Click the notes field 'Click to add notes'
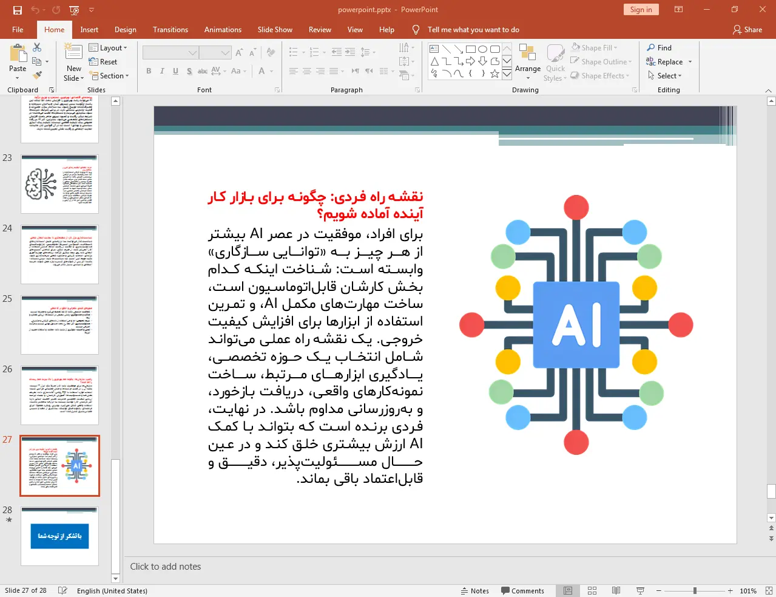The image size is (776, 597). pyautogui.click(x=166, y=567)
